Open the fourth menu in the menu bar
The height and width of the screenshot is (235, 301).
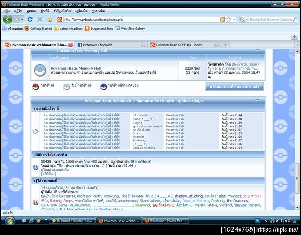pyautogui.click(x=45, y=11)
